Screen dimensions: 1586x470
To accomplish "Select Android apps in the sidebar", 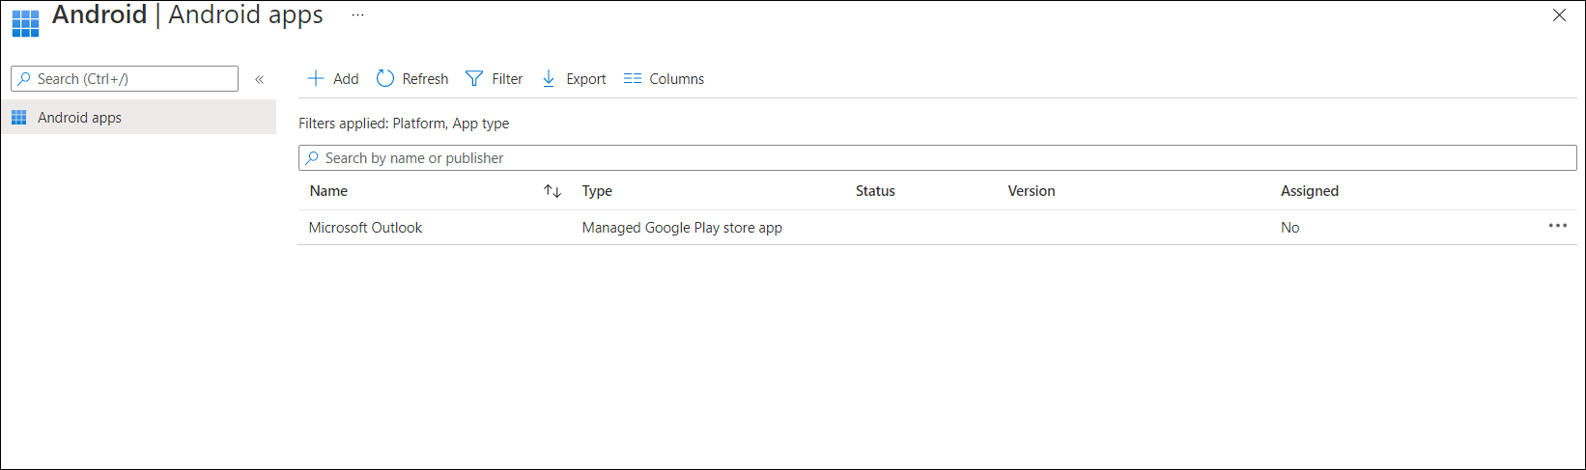I will 79,118.
